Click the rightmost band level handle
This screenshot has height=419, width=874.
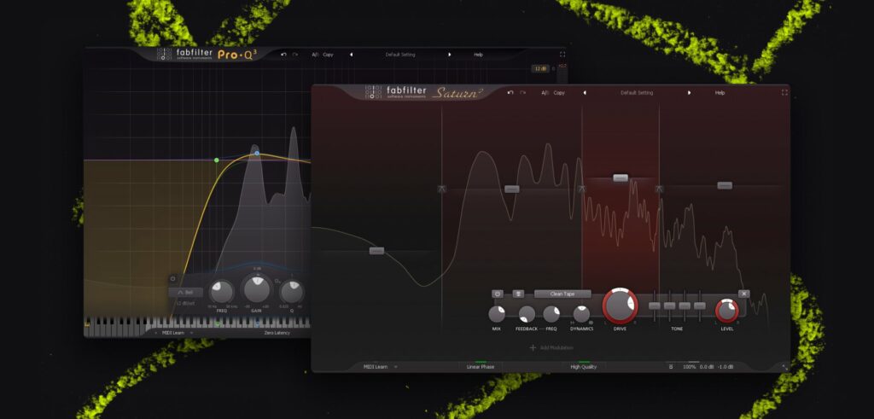pyautogui.click(x=725, y=185)
